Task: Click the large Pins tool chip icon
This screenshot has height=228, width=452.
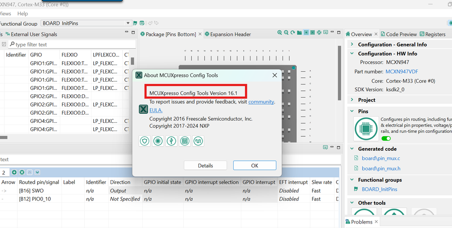Action: click(366, 129)
